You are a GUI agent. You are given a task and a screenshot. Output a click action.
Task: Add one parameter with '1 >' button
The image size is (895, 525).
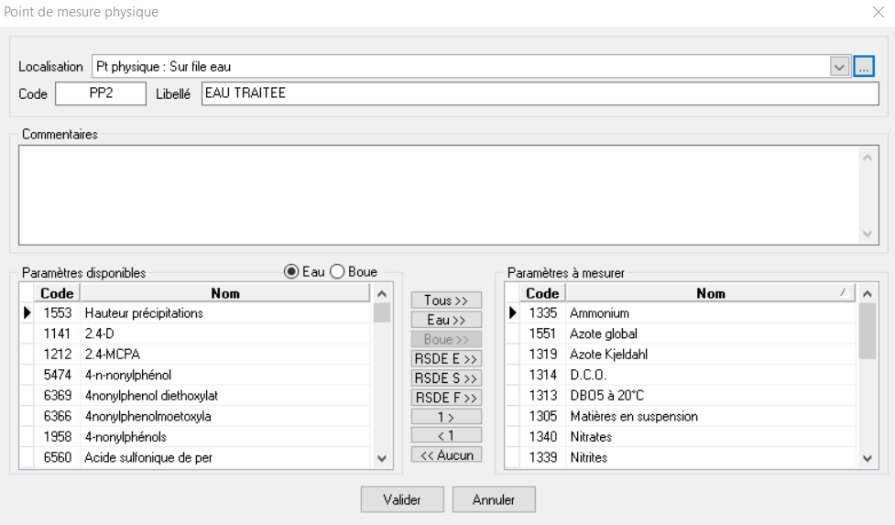pos(446,417)
